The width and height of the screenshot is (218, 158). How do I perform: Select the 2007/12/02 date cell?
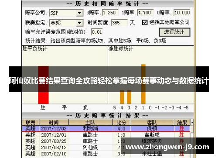coord(54,129)
